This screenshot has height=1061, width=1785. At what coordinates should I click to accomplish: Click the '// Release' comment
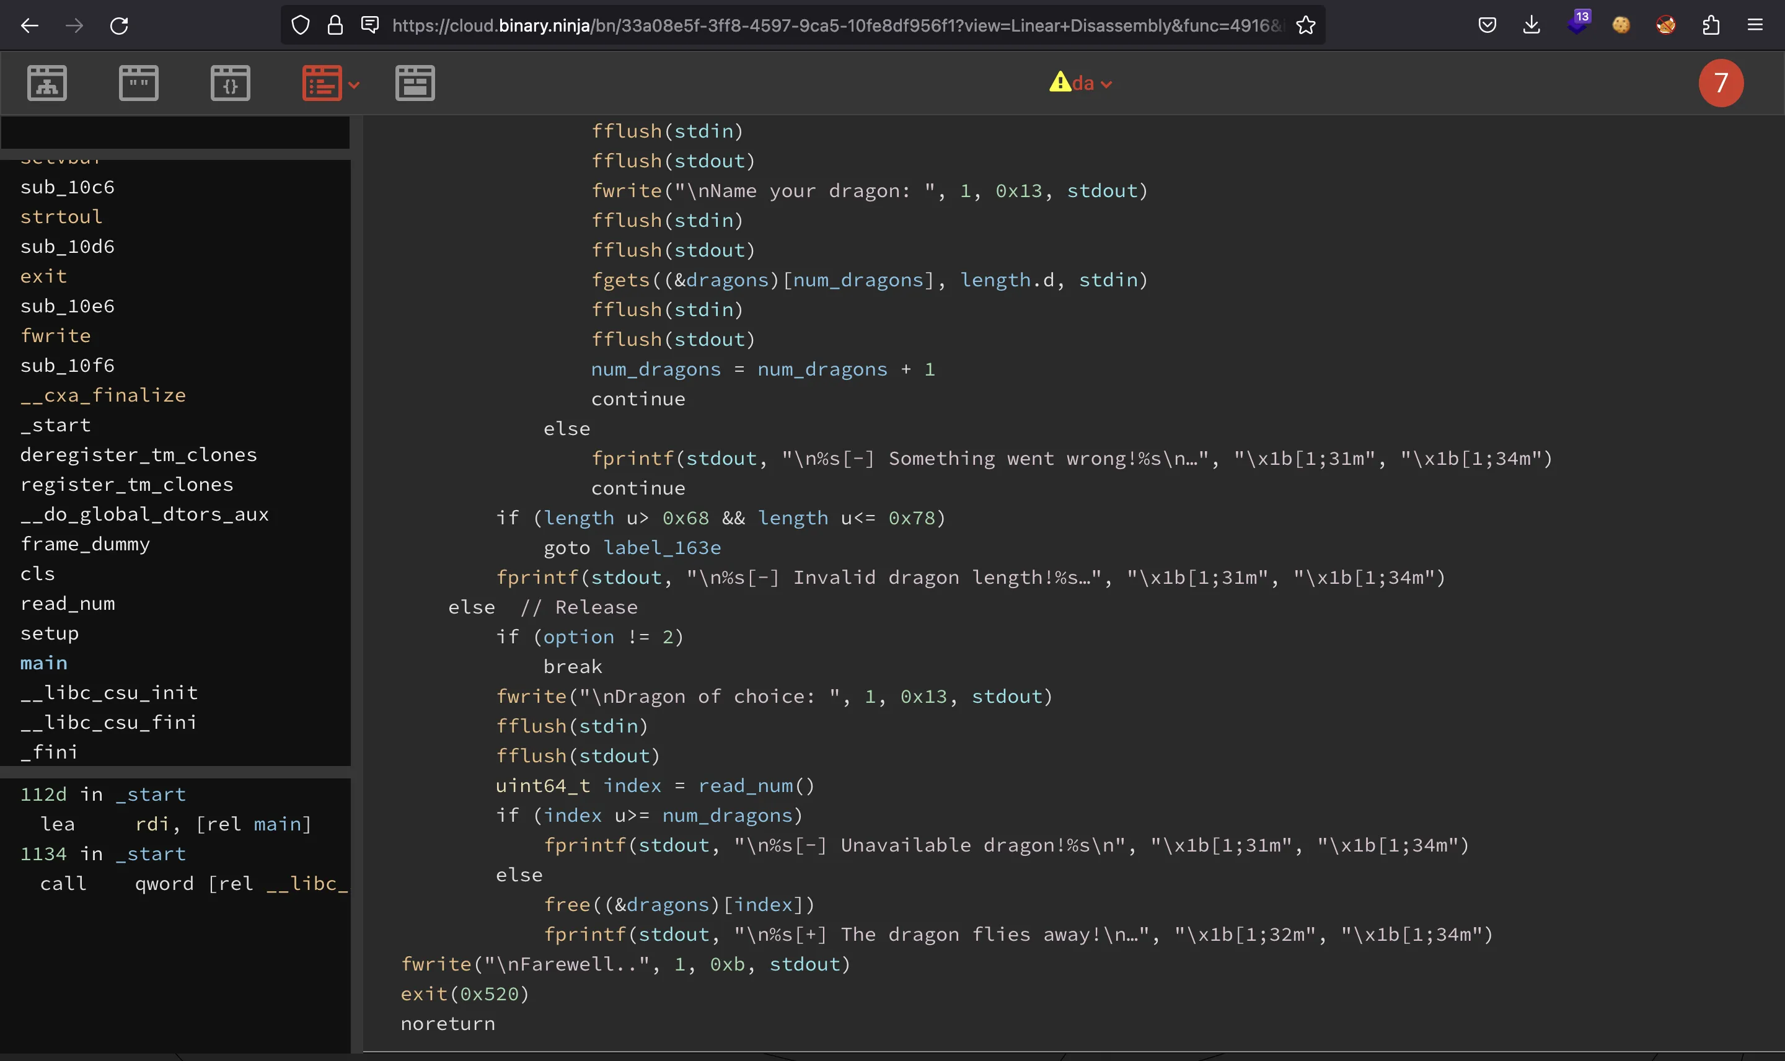click(x=579, y=607)
